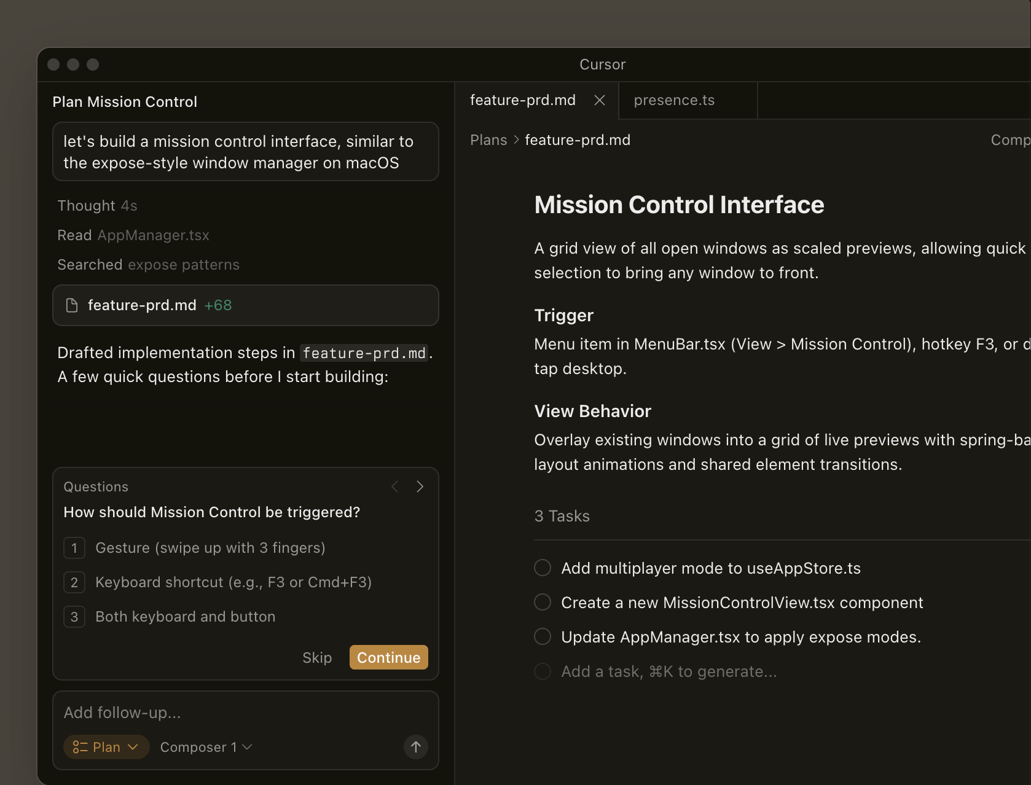1031x785 pixels.
Task: Toggle the Update AppManager.tsx task circle
Action: [x=543, y=637]
